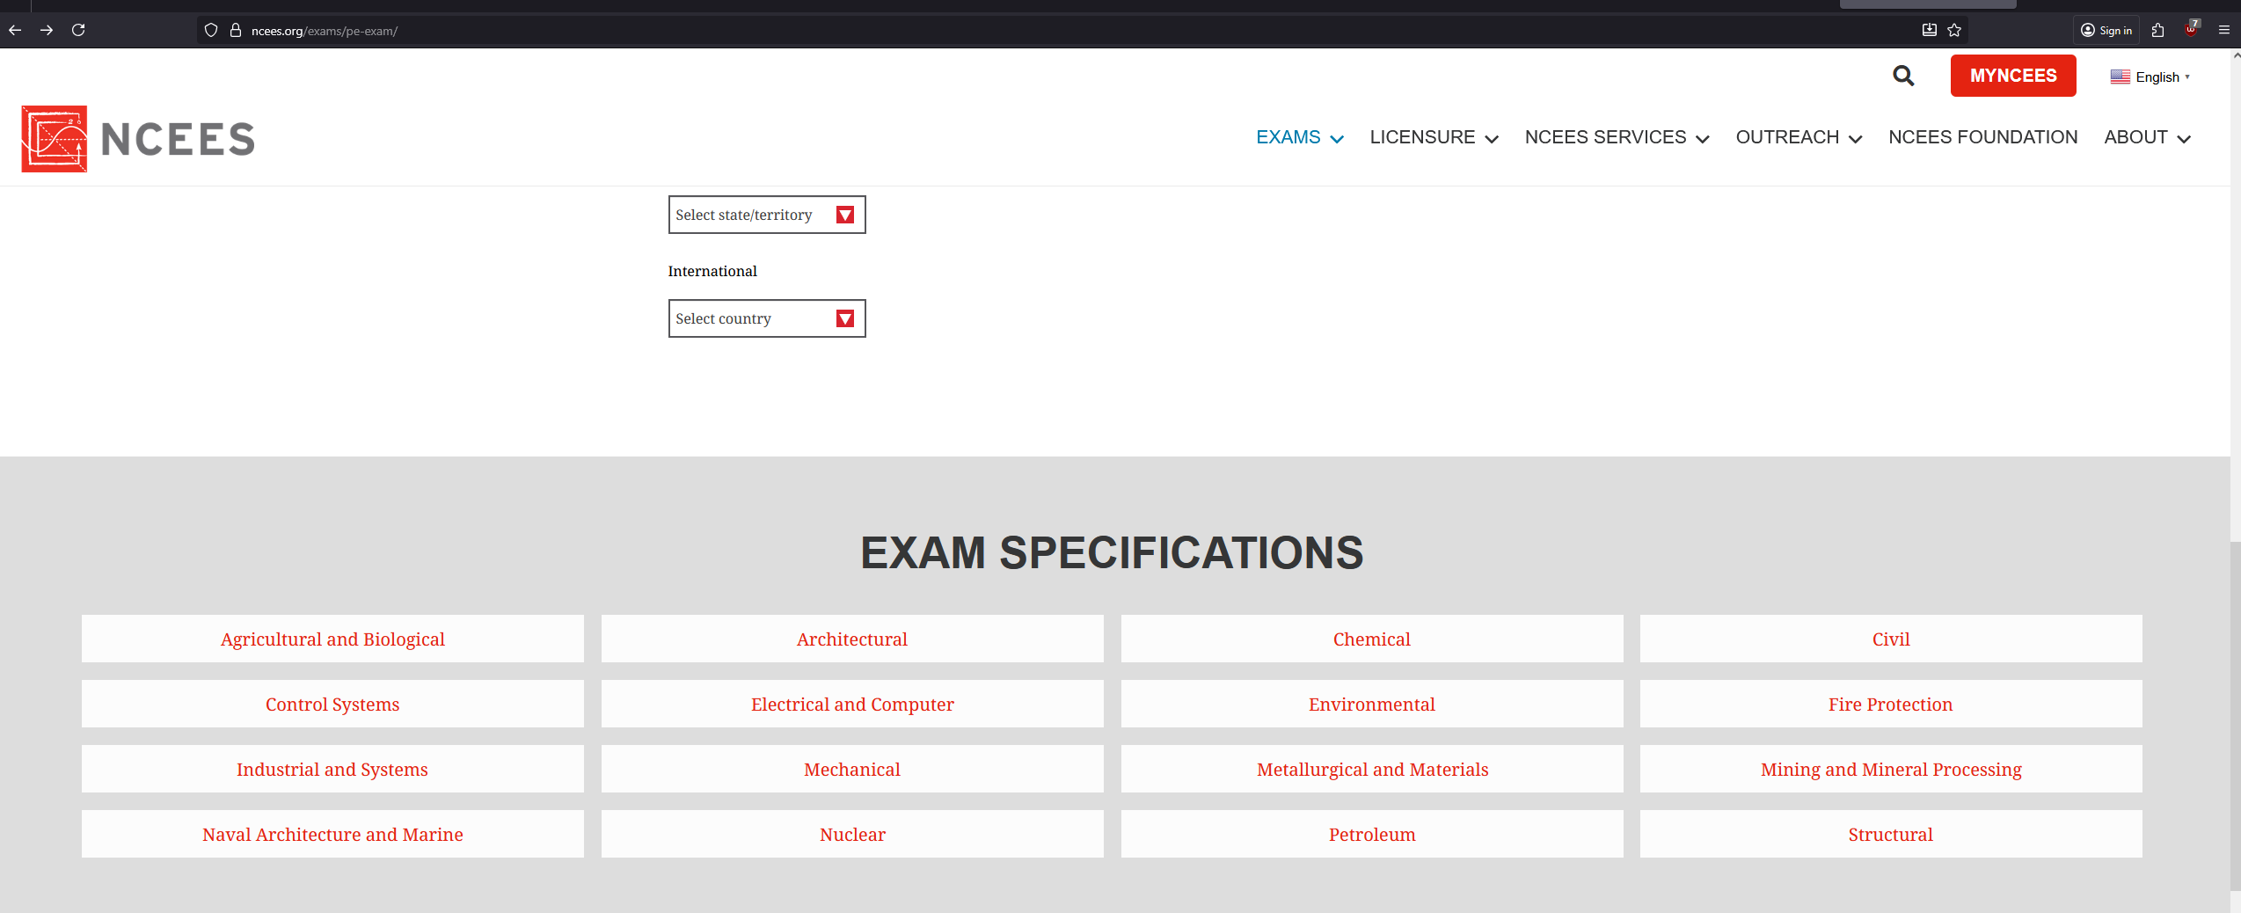The image size is (2241, 913).
Task: Open Agricultural and Biological exam specifications
Action: tap(332, 639)
